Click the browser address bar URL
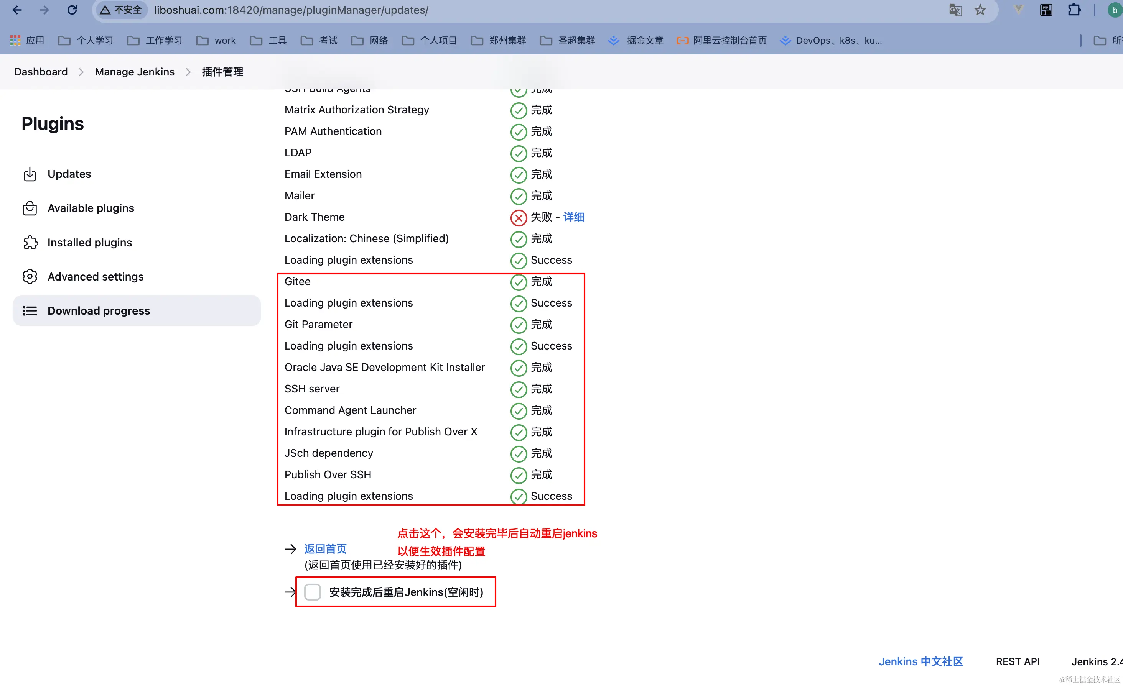Screen dimensions: 1123x686 tap(292, 10)
